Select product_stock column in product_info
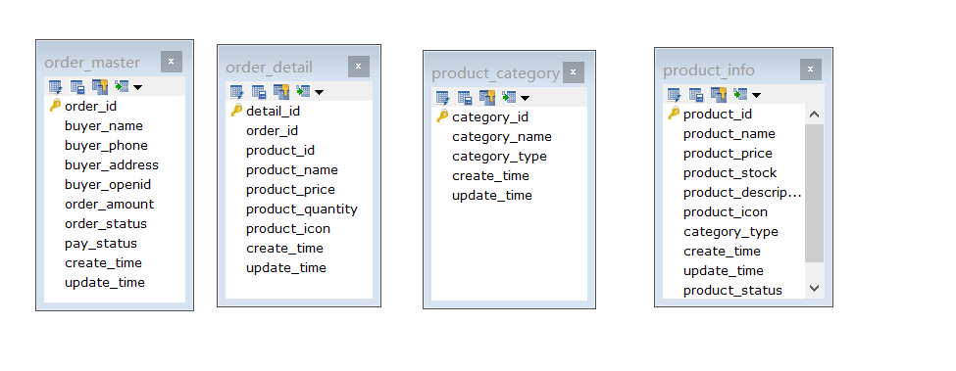This screenshot has width=956, height=371. pyautogui.click(x=730, y=172)
